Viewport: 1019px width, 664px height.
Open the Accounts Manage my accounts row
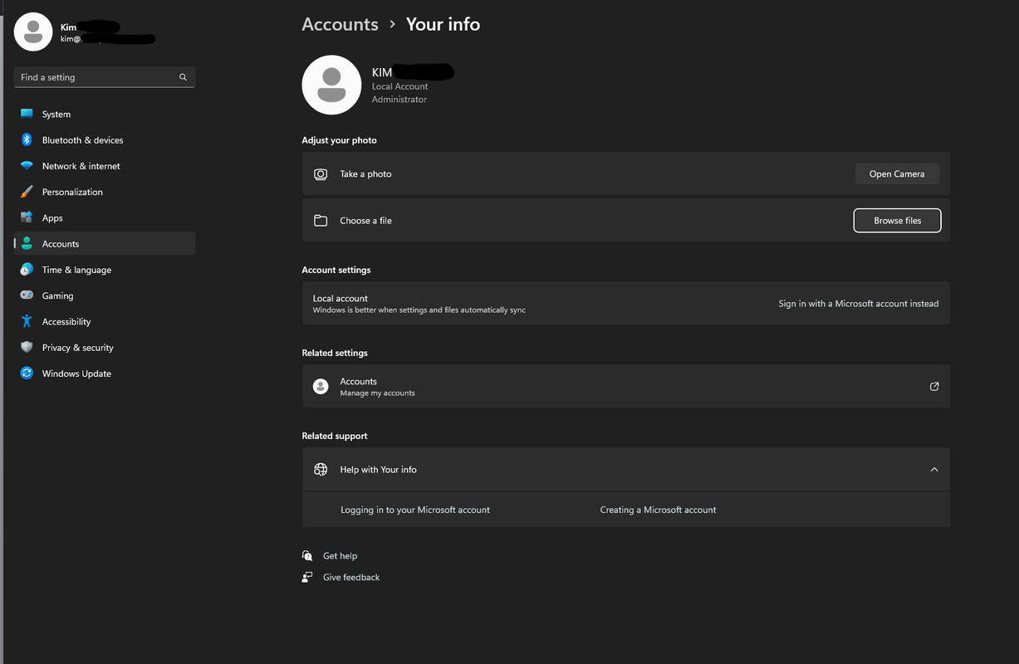[625, 386]
